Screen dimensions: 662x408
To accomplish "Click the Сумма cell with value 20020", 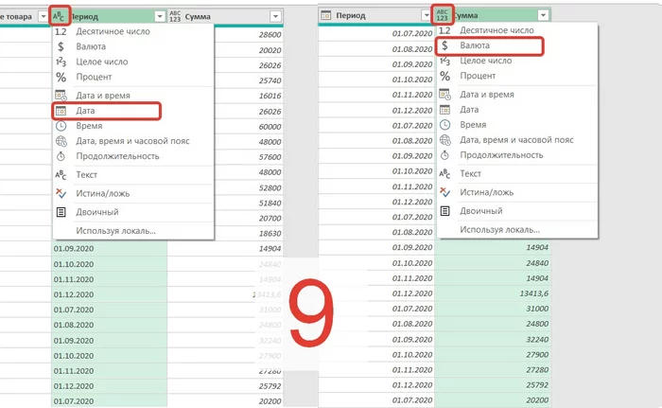I will pos(249,50).
